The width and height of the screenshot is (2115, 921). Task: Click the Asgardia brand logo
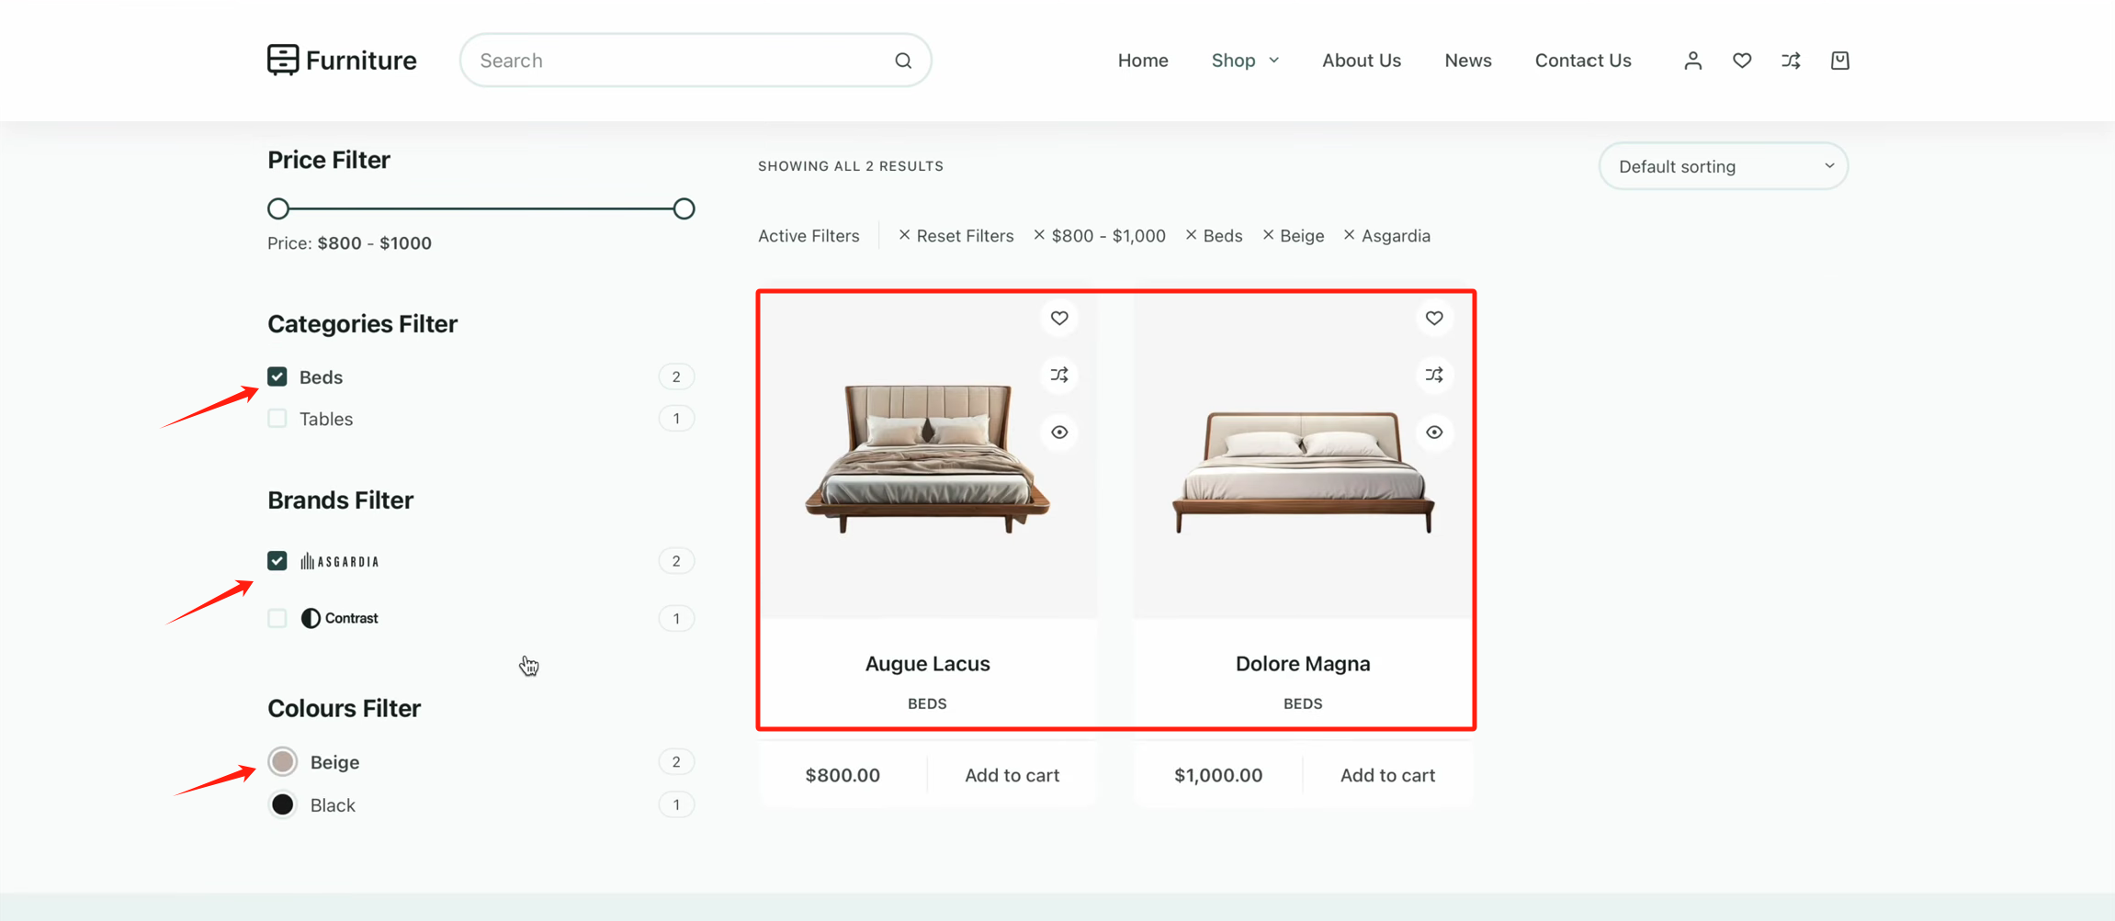(340, 561)
